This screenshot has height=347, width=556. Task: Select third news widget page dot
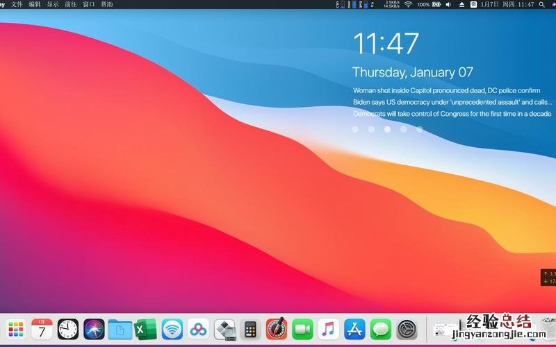click(x=388, y=129)
